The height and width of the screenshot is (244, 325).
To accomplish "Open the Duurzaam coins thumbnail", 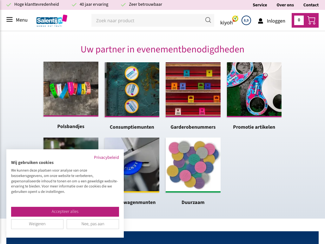I will click(x=193, y=165).
